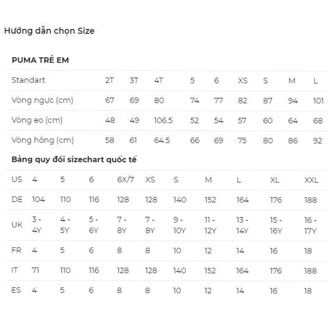The image size is (328, 328).
Task: Click the 71 value in IT row
Action: pos(36,270)
